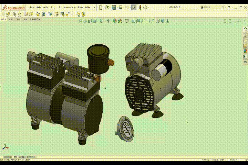Image resolution: width=248 pixels, height=165 pixels.
Task: Click the Zoom to Fit magnifier icon
Action: (80, 21)
